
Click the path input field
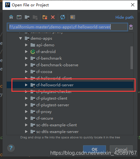click(67, 27)
